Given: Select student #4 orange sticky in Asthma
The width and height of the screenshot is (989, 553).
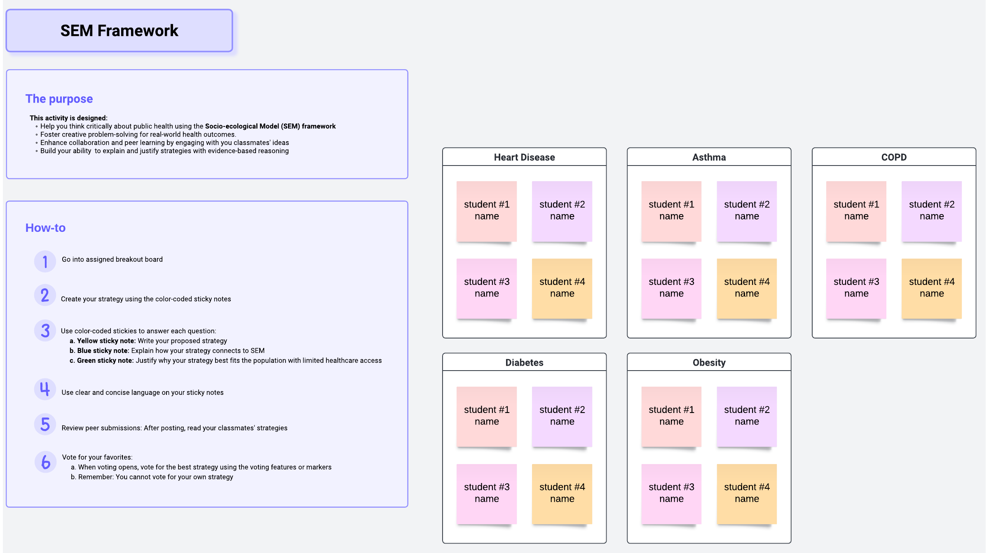Looking at the screenshot, I should 747,288.
